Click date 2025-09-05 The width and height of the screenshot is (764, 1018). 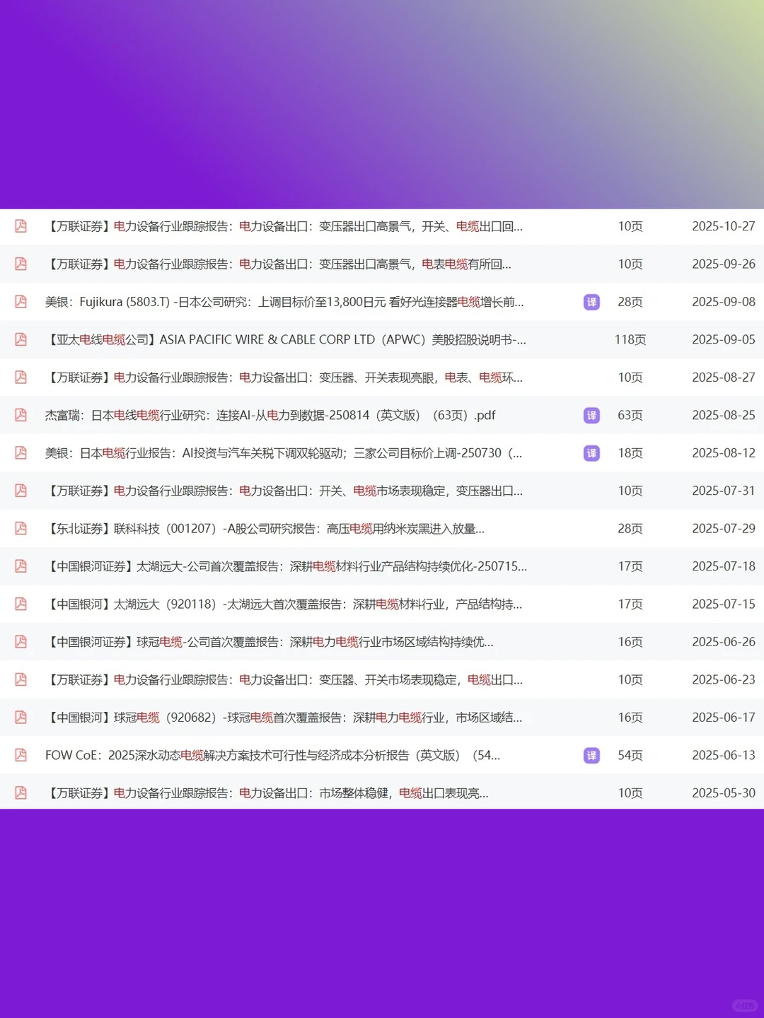click(724, 339)
